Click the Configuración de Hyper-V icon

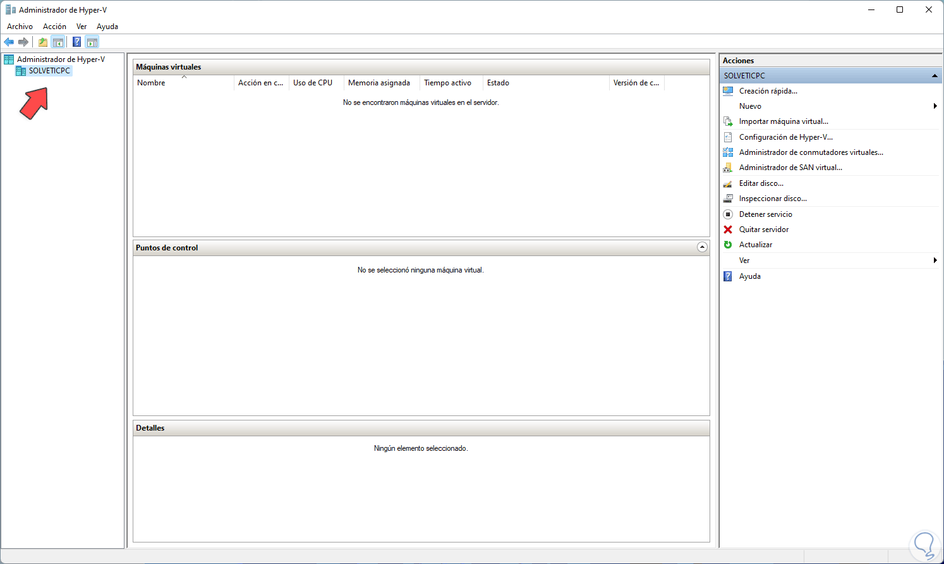728,137
